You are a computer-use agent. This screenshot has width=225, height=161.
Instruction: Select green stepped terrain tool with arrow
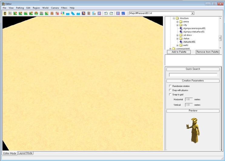click(31, 13)
